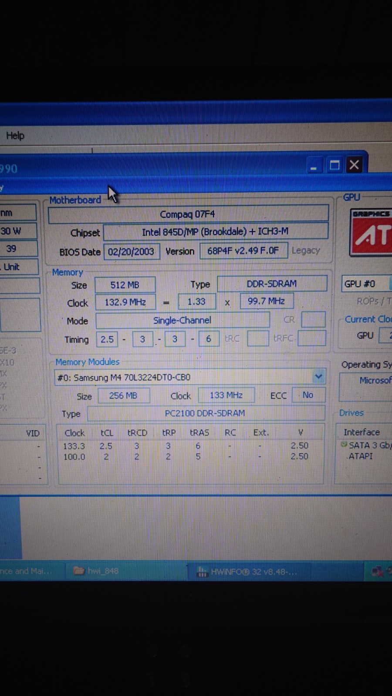
Task: Click the Memory Modules section label
Action: (x=87, y=362)
